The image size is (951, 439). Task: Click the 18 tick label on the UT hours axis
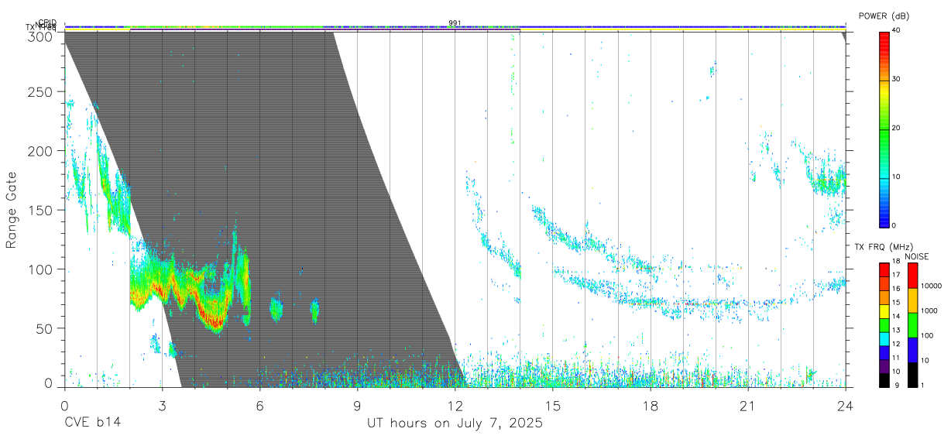(651, 406)
